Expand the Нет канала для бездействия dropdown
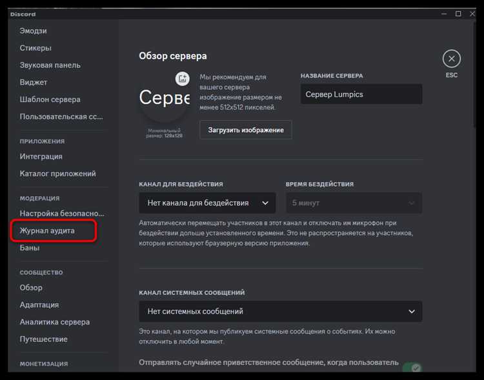This screenshot has width=484, height=380. coord(207,203)
